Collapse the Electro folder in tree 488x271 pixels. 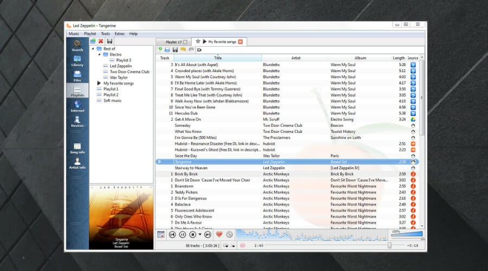tap(99, 55)
